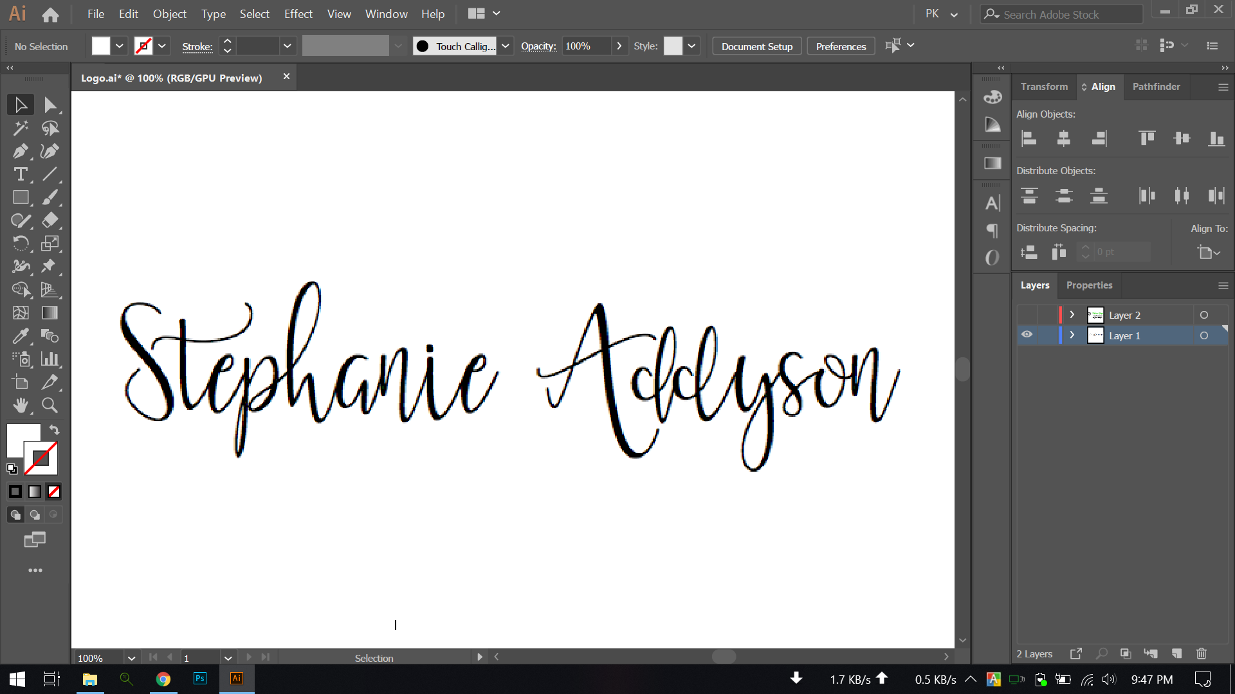Viewport: 1235px width, 694px height.
Task: Select the Blend tool
Action: [x=50, y=336]
